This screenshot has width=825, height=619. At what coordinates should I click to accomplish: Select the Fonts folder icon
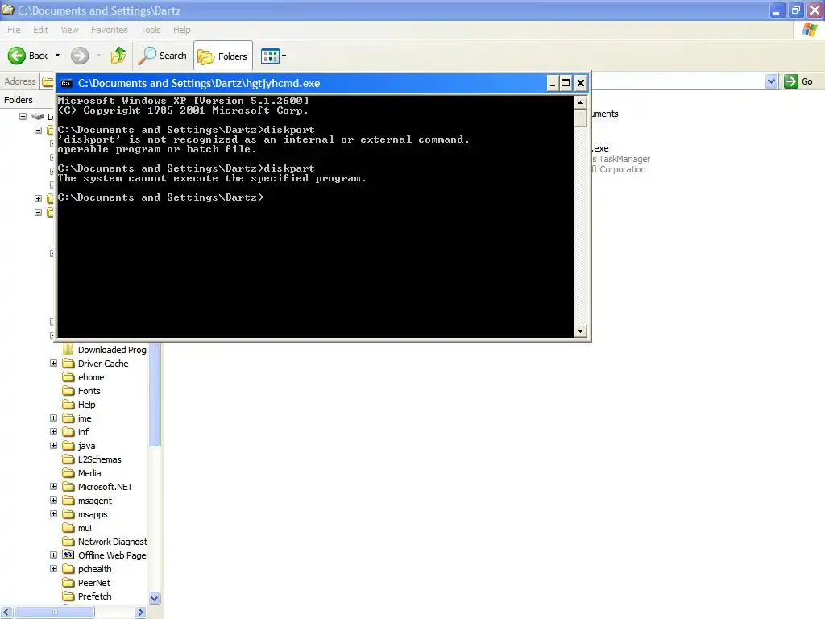click(68, 391)
